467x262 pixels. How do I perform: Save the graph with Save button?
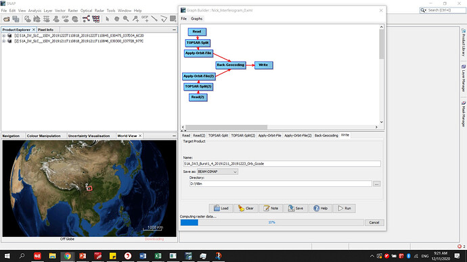(296, 208)
